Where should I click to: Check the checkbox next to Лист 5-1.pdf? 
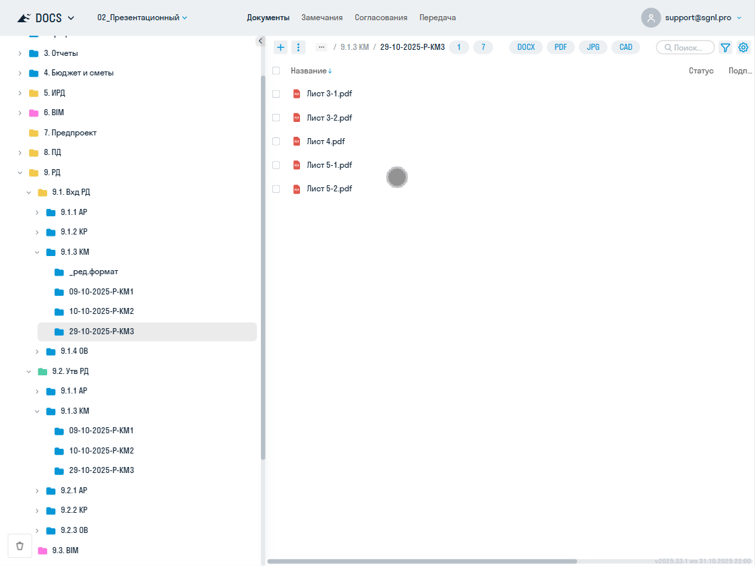(x=276, y=164)
